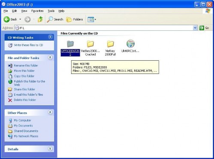
Task: Click the OFFICEENT2K3 folder name label
Action: tap(70, 53)
